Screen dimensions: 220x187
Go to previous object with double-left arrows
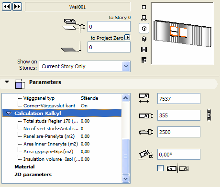pos(7,7)
